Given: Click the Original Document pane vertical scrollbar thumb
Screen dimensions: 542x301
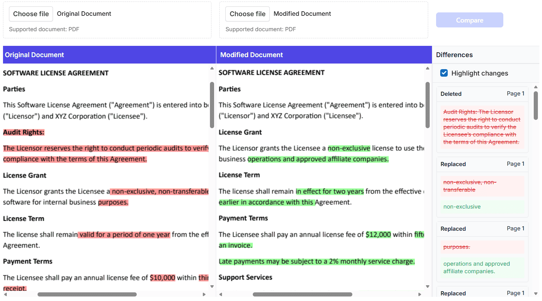Looking at the screenshot, I should [x=212, y=105].
